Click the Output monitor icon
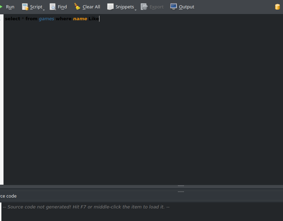Screen dimensions: 283x221 173,6
